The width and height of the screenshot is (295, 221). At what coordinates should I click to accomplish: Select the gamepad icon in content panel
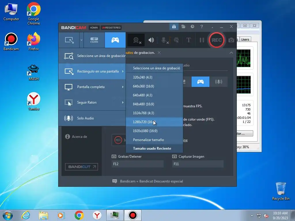[x=201, y=82]
